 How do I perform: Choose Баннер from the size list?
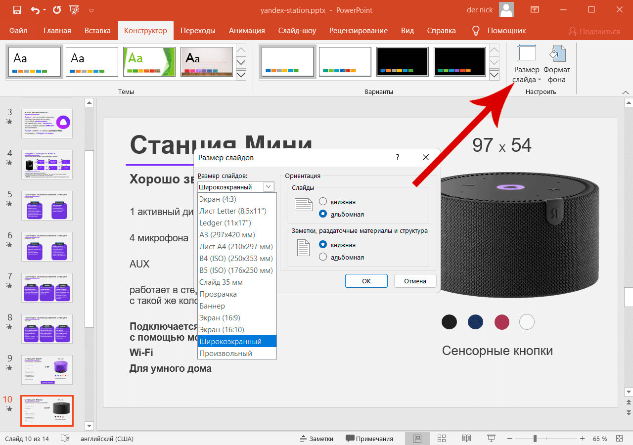pyautogui.click(x=237, y=306)
